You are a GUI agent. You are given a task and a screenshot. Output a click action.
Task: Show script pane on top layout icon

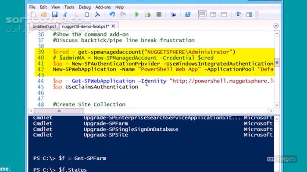202,14
